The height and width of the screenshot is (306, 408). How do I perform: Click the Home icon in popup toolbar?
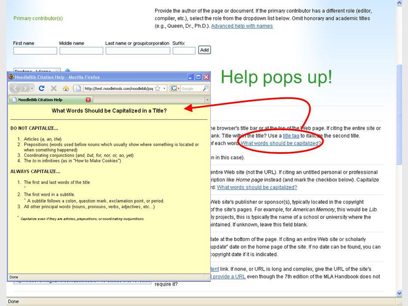click(x=66, y=88)
